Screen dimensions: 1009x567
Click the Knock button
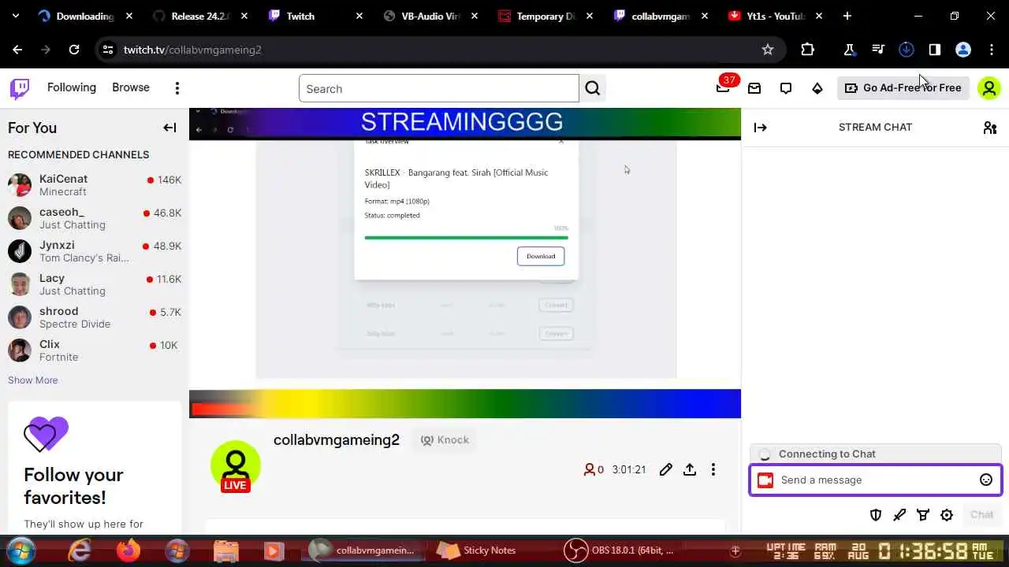pos(445,440)
